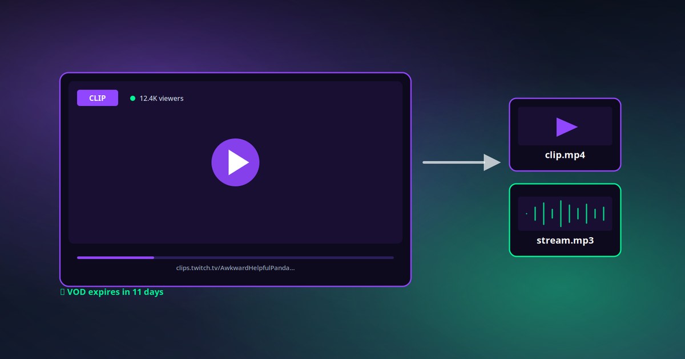Click the VOD expires in 11 days notice
The width and height of the screenshot is (685, 359).
click(x=112, y=292)
